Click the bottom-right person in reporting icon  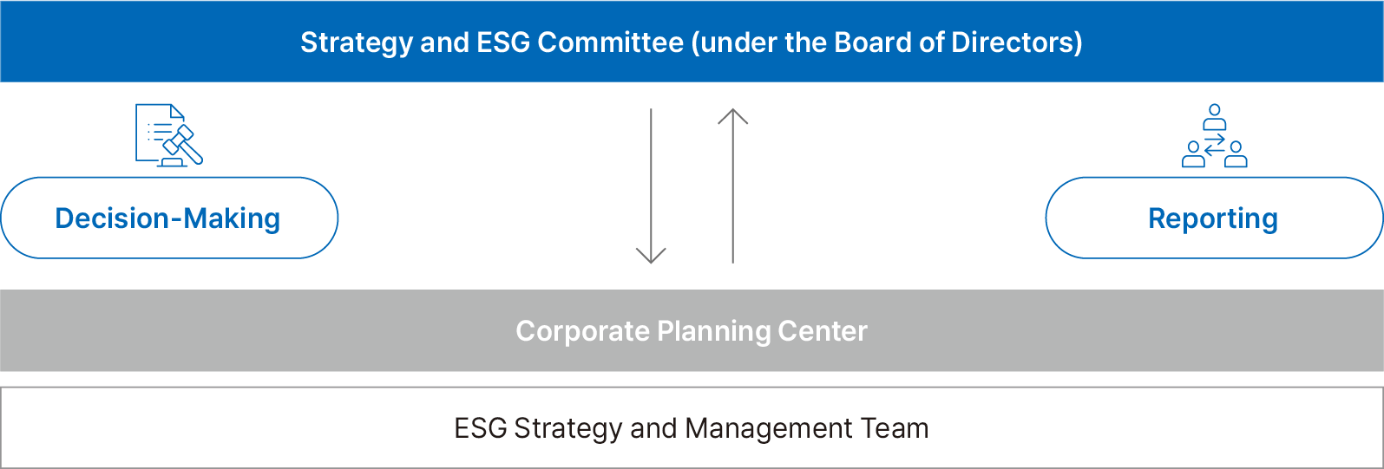1236,153
